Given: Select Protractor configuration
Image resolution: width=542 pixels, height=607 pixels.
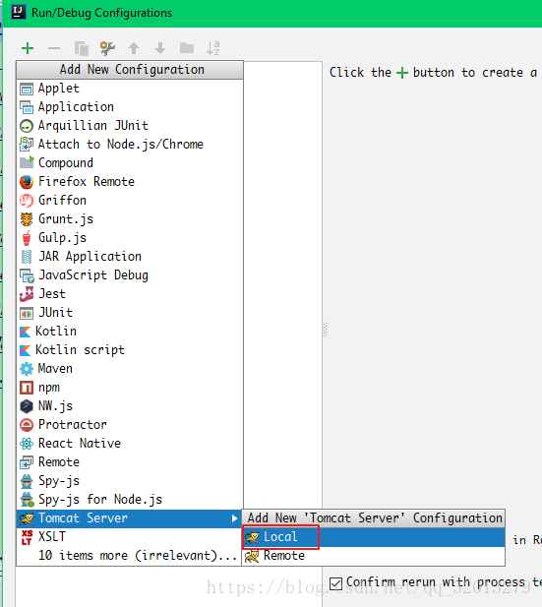Looking at the screenshot, I should click(x=130, y=425).
